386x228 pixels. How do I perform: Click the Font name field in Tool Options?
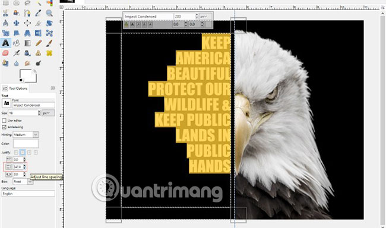click(33, 105)
